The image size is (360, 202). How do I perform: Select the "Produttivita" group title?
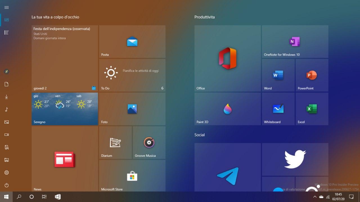pyautogui.click(x=204, y=17)
